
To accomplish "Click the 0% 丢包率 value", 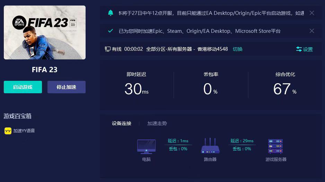I will [x=210, y=89].
